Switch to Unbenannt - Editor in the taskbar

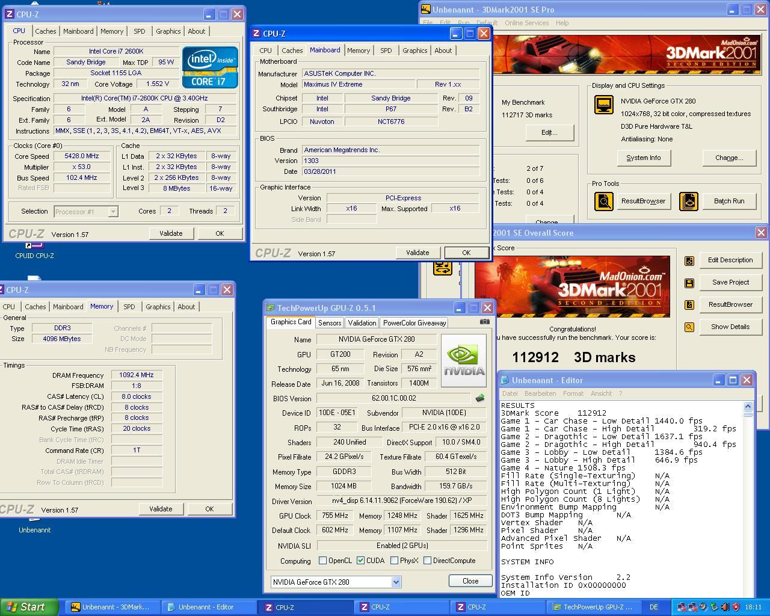point(209,607)
